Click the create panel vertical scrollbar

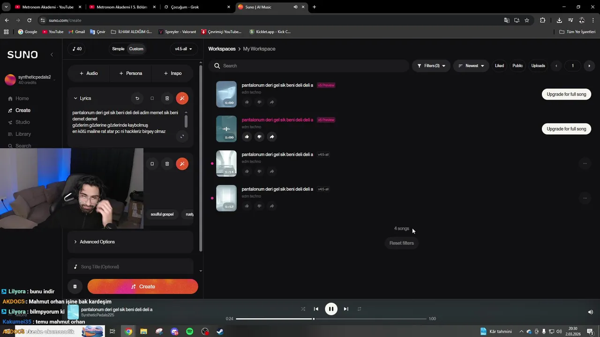point(201,159)
